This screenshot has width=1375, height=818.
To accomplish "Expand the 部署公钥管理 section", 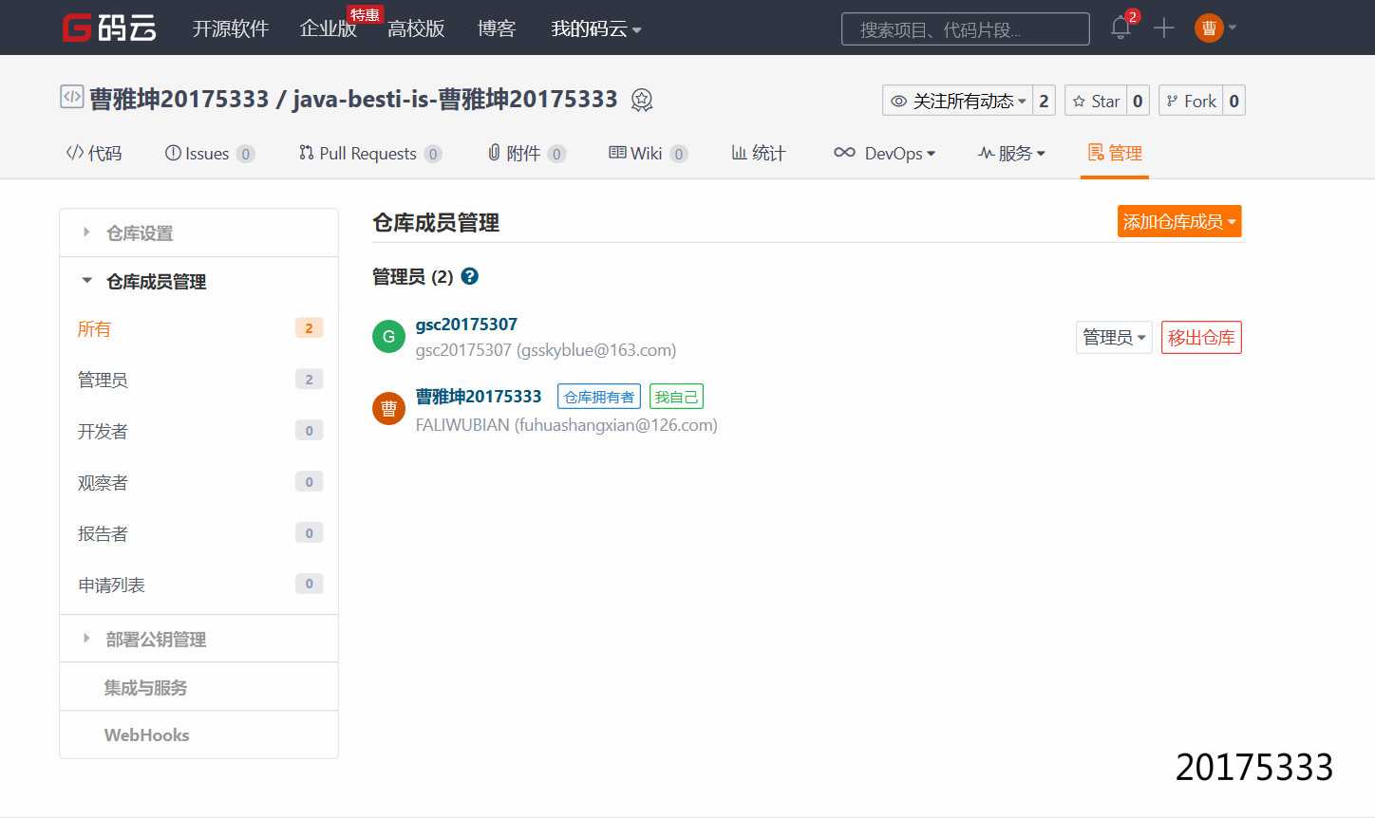I will tap(199, 639).
